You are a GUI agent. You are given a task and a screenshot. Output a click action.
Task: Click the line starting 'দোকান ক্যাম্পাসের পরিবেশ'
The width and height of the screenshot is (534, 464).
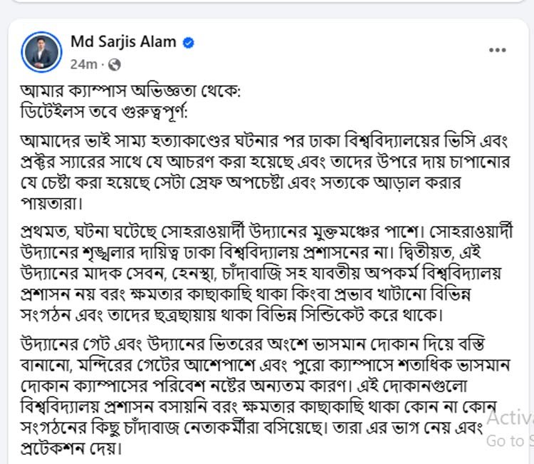tap(244, 386)
